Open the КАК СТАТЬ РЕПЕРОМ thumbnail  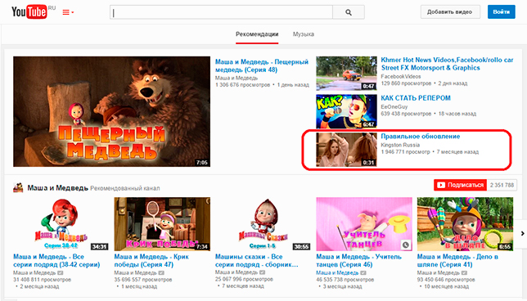point(346,111)
